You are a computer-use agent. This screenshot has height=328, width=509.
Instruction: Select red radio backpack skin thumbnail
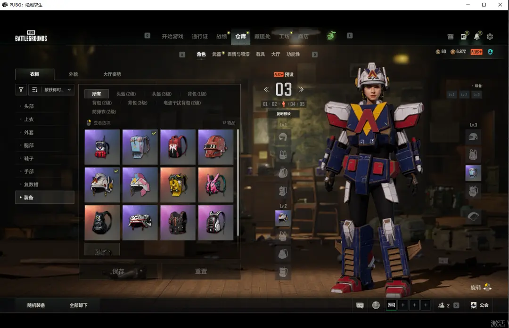[x=102, y=147]
